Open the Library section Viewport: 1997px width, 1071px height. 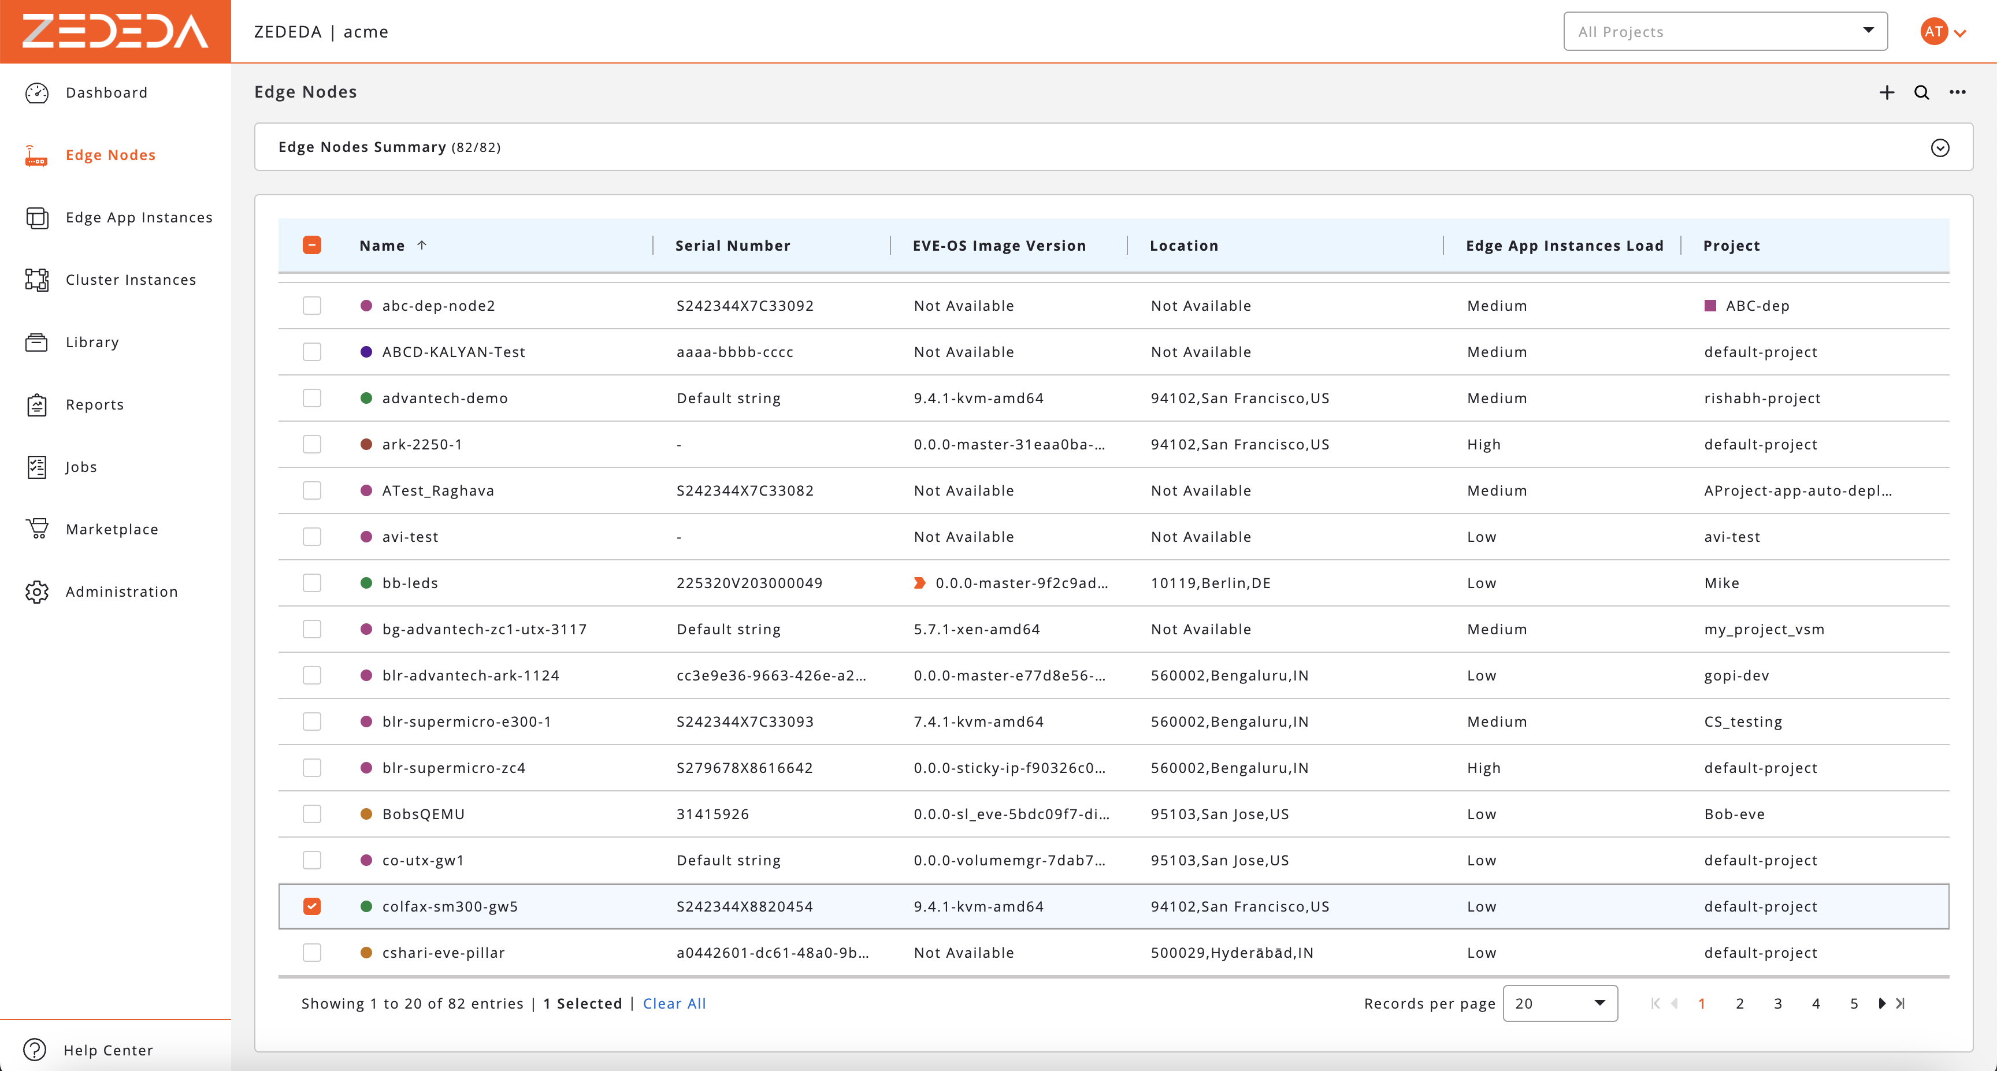click(x=91, y=341)
